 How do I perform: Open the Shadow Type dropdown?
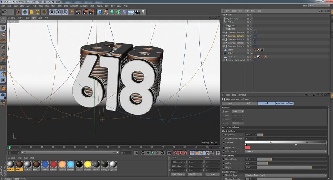pos(286,175)
